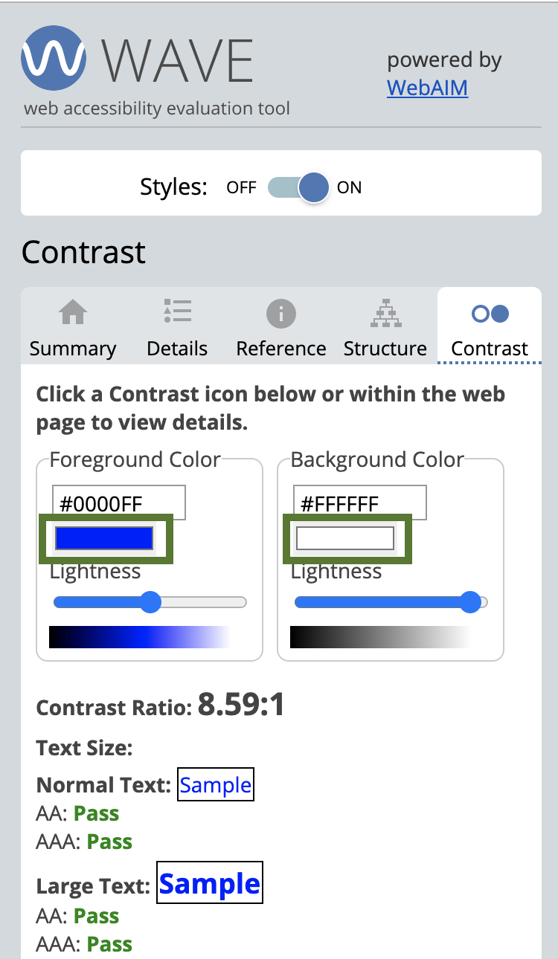Click the Contrast circles icon

click(490, 314)
